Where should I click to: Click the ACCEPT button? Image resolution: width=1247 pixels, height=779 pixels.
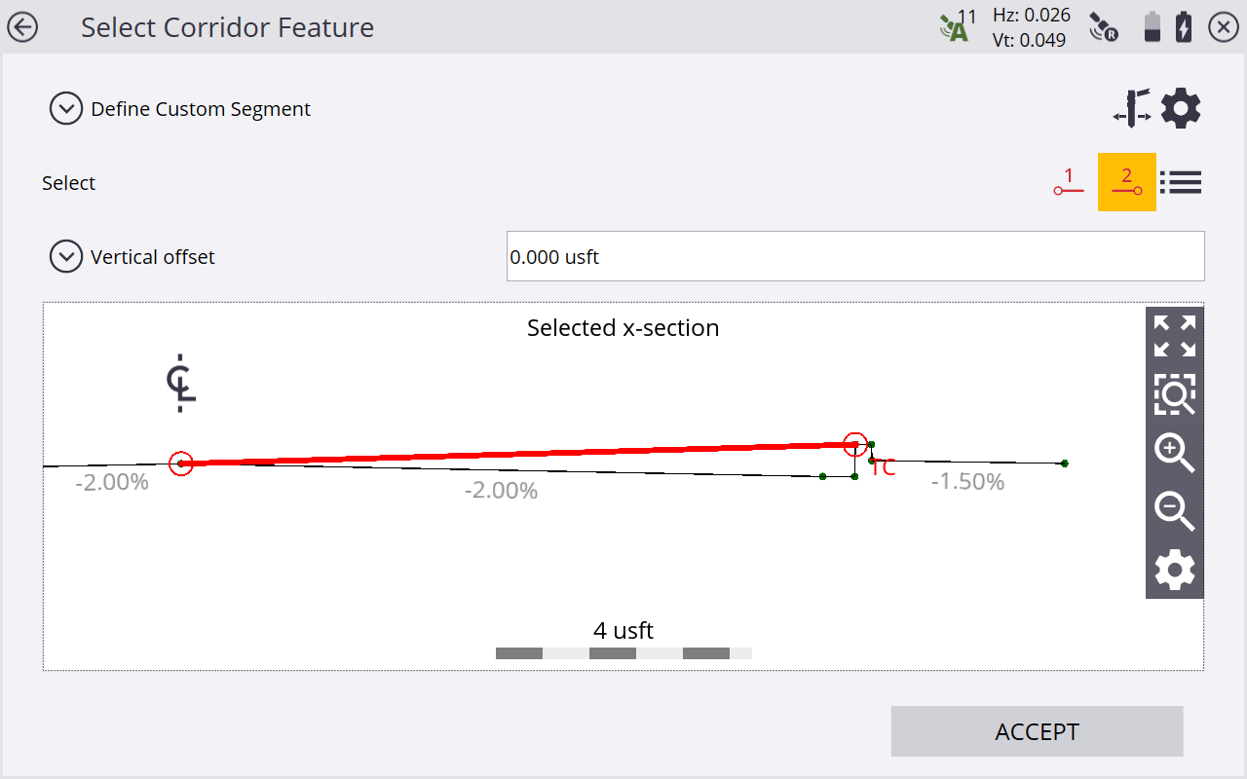click(x=1037, y=731)
